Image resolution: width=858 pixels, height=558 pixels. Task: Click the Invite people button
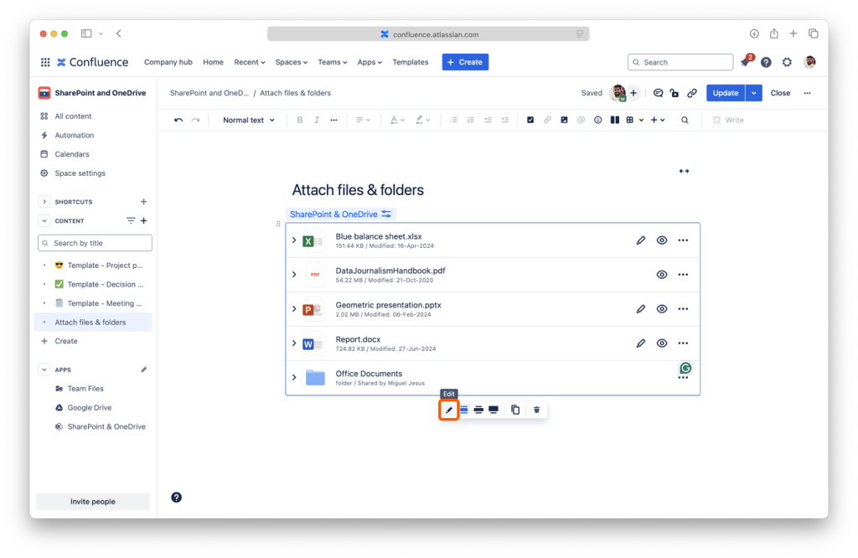92,502
